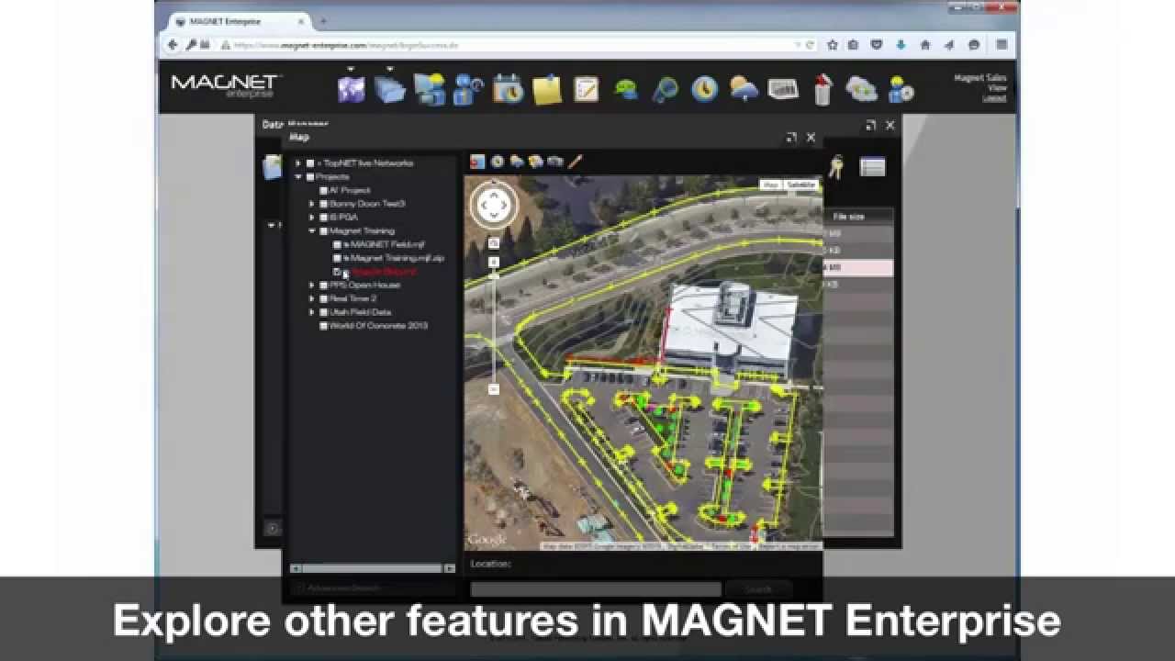Open the notepad with pencil icon
The image size is (1175, 661).
(586, 89)
